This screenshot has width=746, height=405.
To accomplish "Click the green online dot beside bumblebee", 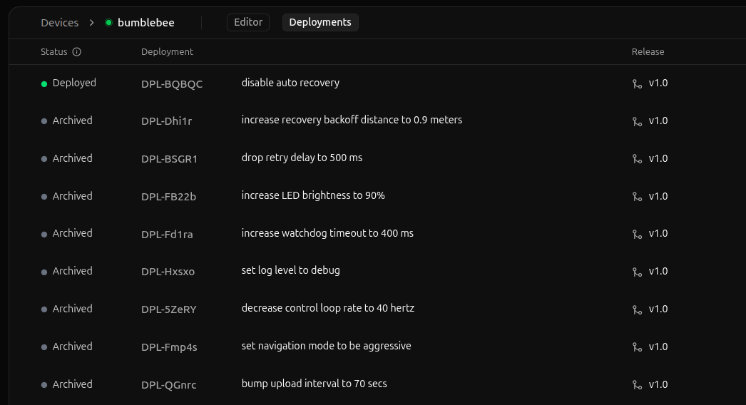I will click(x=108, y=23).
